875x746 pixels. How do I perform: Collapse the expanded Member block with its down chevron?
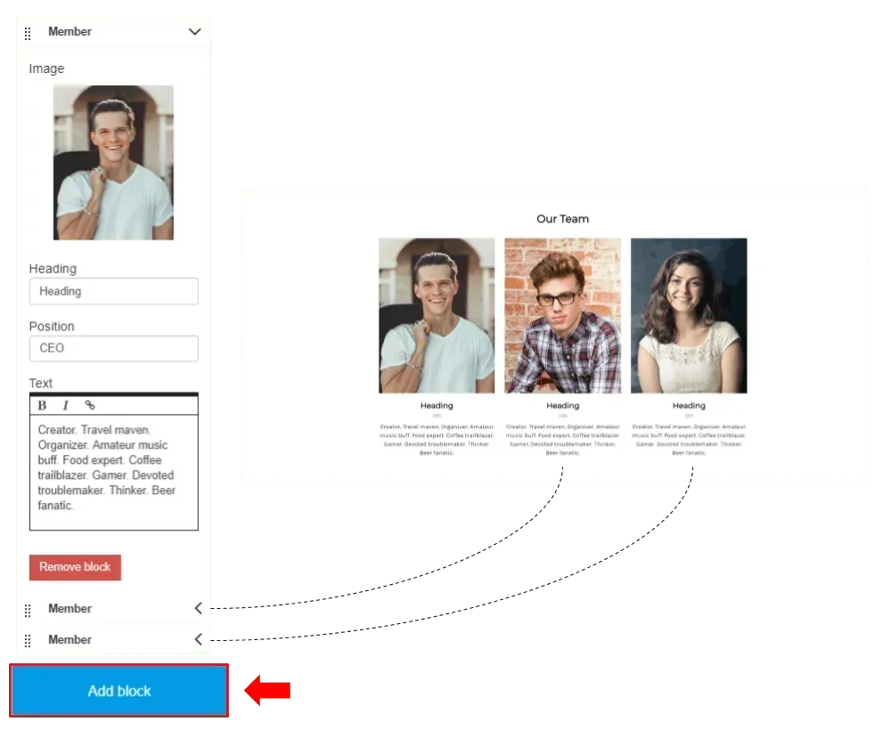click(195, 32)
